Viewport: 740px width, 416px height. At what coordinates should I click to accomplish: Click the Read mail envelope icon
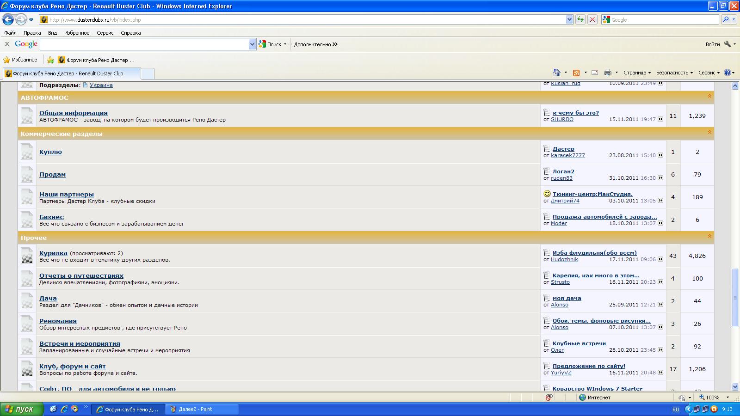click(595, 73)
